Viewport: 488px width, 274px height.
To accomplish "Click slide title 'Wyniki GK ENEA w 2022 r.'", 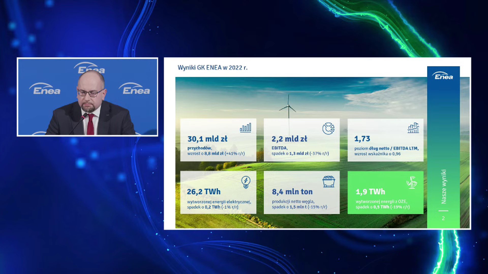I will pyautogui.click(x=212, y=68).
